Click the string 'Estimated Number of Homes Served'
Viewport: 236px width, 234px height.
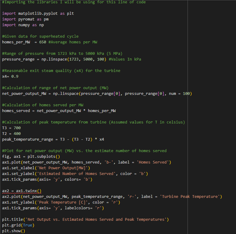76,174
